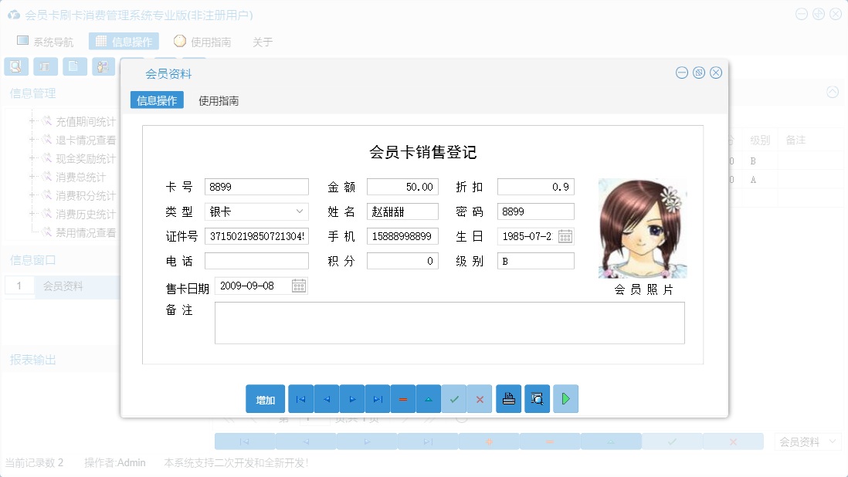Open 信息操作 menu in main window
This screenshot has width=848, height=477.
pos(124,42)
